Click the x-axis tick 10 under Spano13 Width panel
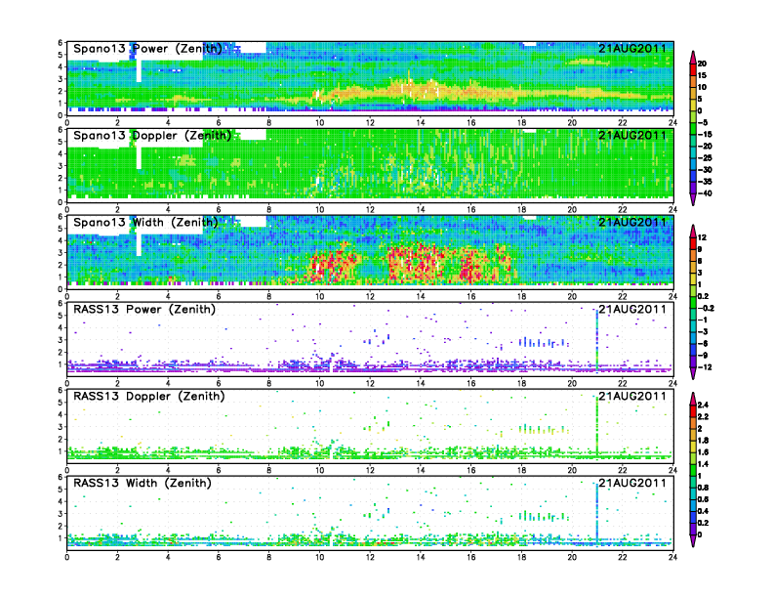The height and width of the screenshot is (598, 773). pyautogui.click(x=319, y=296)
